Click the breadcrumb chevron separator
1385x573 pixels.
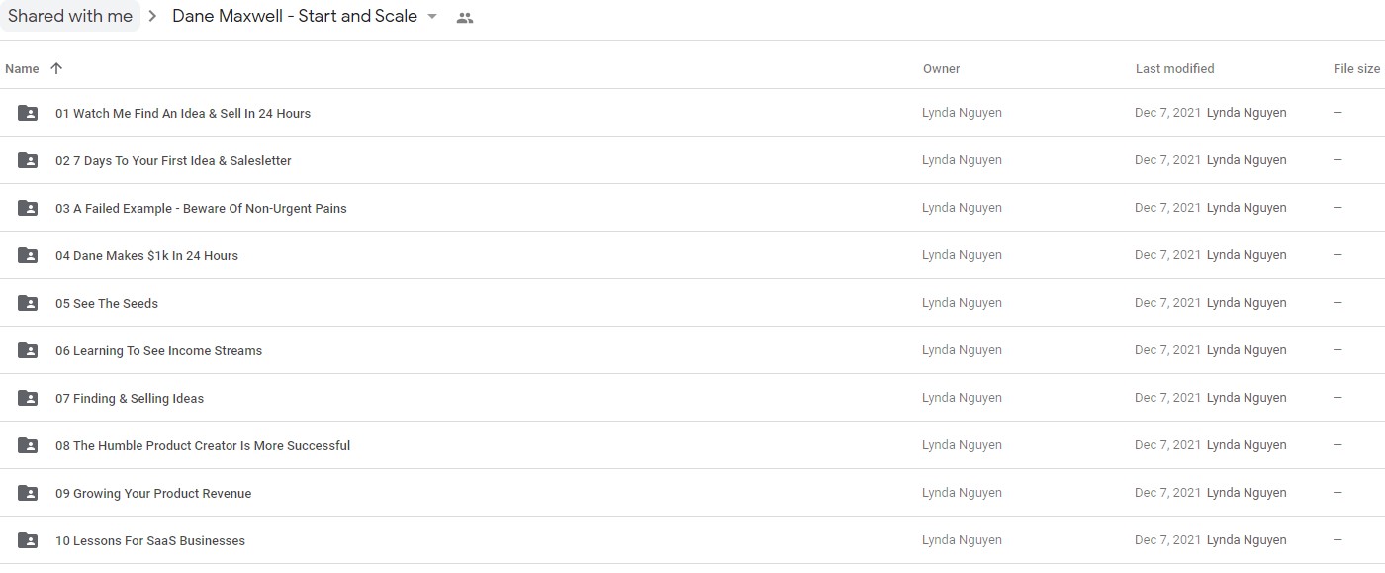(x=153, y=17)
